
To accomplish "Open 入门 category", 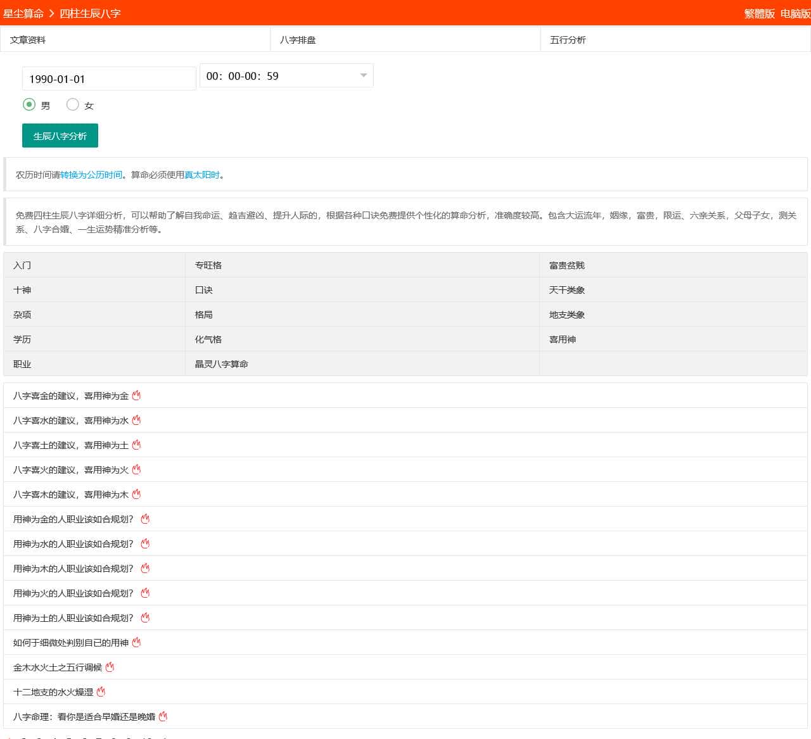I will point(22,265).
